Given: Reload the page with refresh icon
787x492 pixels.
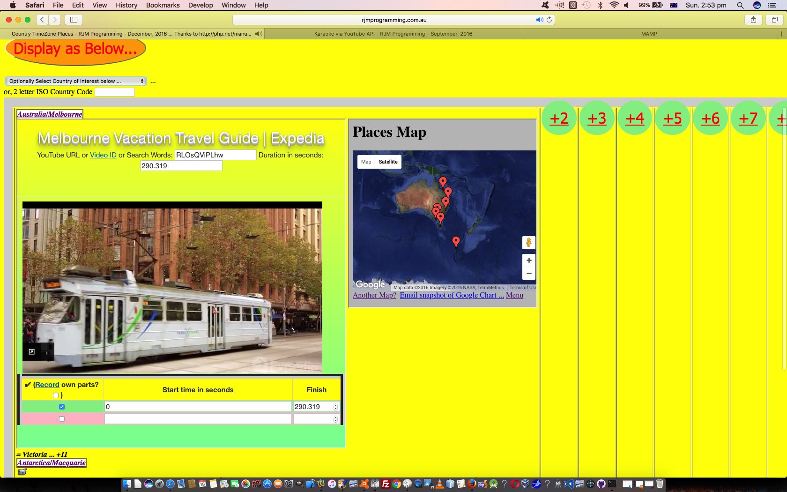Looking at the screenshot, I should (x=549, y=20).
